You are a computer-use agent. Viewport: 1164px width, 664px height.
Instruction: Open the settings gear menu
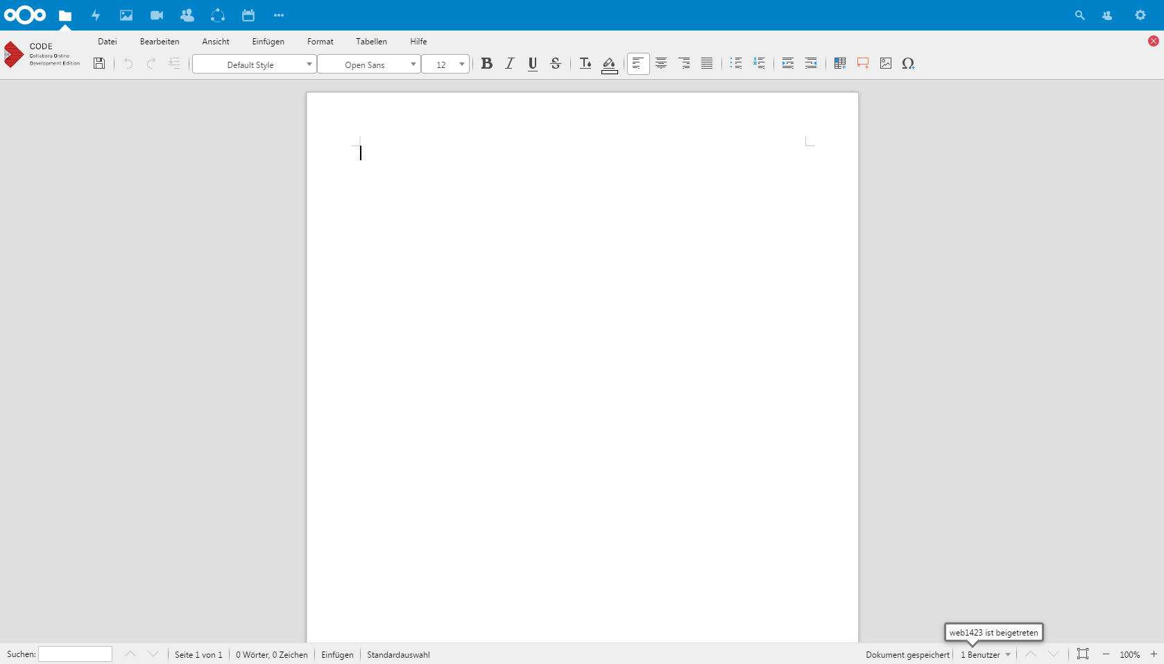(1140, 15)
